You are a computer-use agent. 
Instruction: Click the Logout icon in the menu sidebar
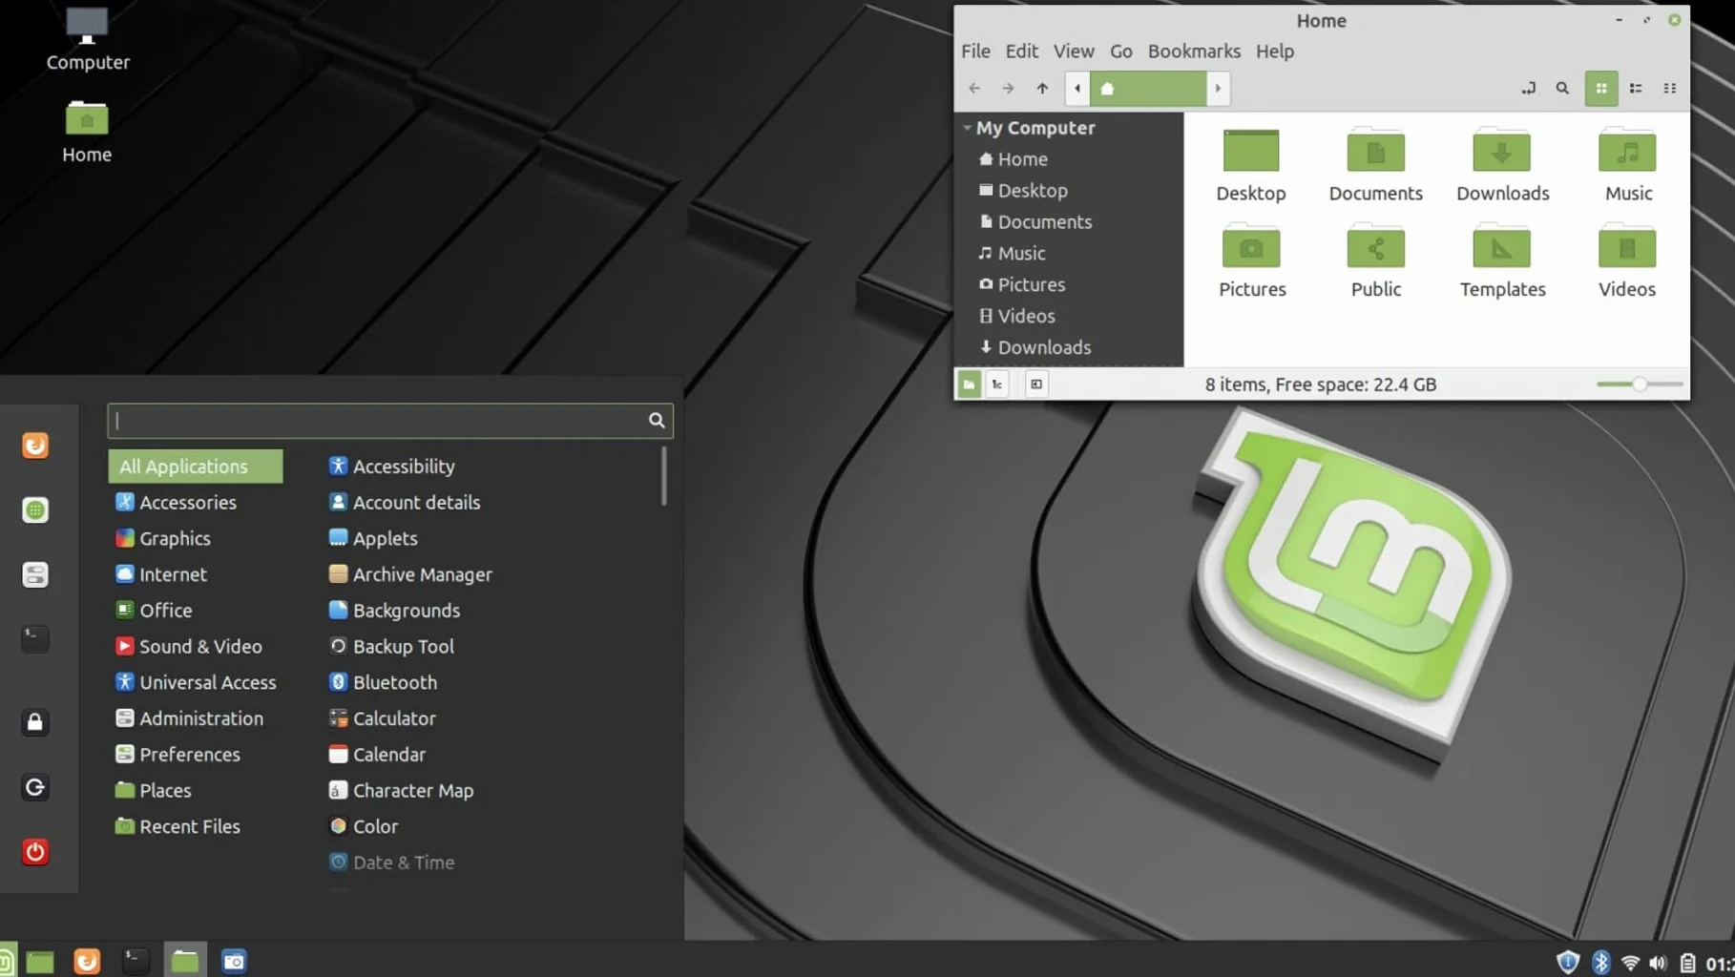click(35, 787)
